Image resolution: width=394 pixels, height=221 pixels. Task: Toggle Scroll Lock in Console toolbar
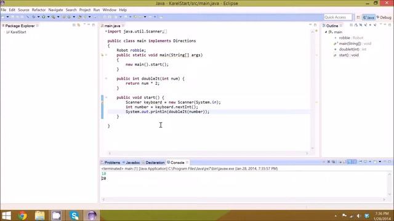(345, 162)
